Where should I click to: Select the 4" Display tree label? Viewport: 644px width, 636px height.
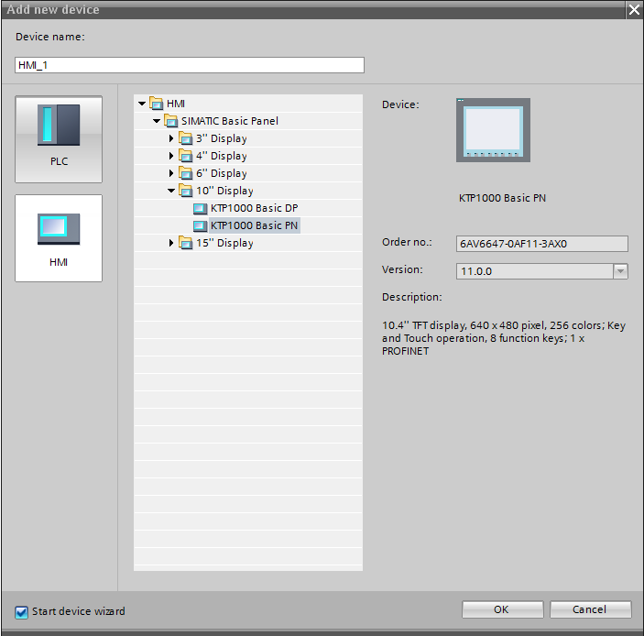[x=222, y=156]
